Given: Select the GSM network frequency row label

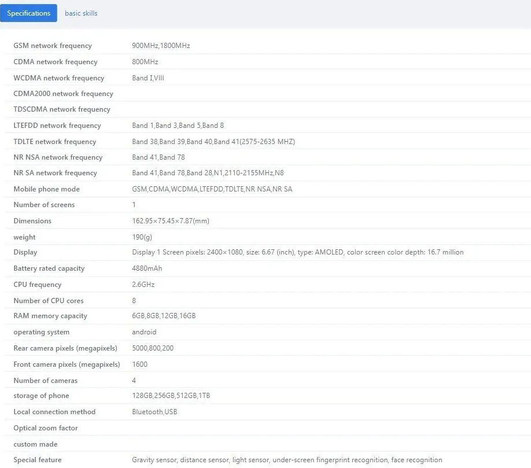Looking at the screenshot, I should [x=53, y=46].
